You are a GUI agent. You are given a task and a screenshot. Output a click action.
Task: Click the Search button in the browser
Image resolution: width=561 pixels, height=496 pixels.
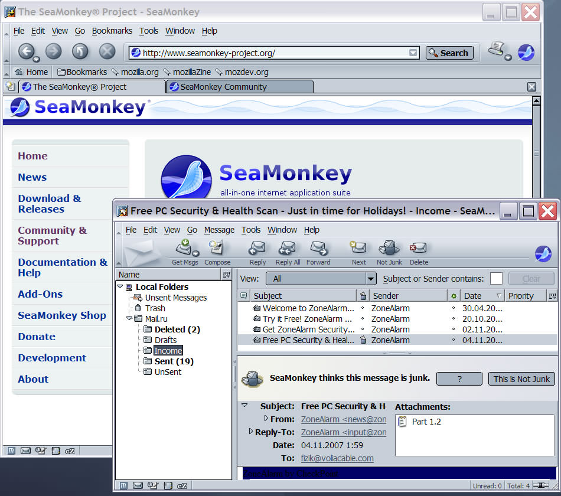click(449, 53)
